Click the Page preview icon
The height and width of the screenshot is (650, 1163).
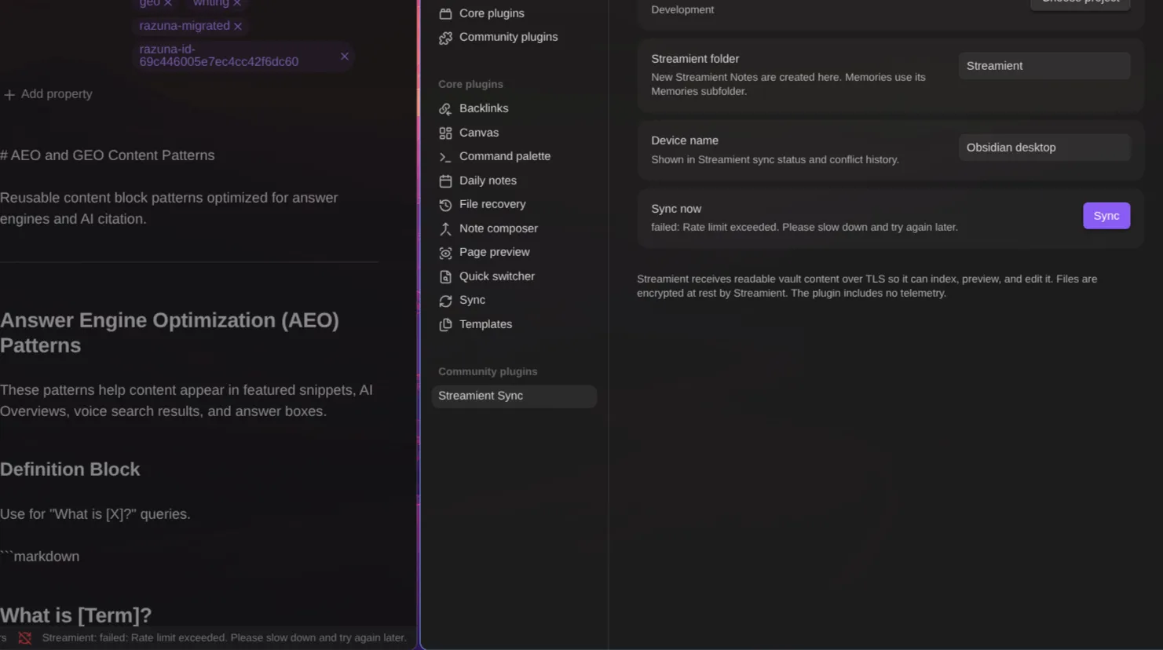pos(445,253)
